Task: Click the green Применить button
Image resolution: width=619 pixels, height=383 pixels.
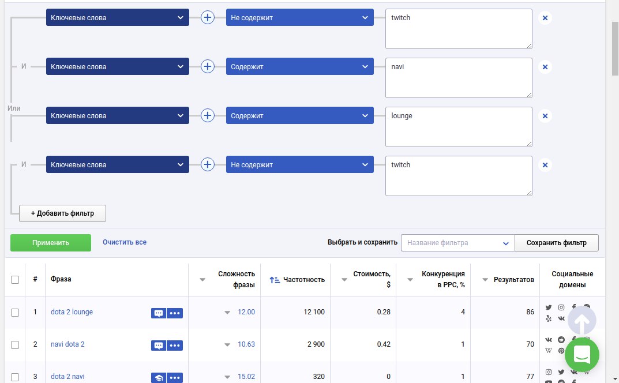Action: point(51,243)
